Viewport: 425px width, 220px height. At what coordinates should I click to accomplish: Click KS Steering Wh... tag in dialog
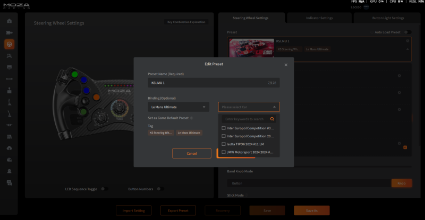(161, 133)
